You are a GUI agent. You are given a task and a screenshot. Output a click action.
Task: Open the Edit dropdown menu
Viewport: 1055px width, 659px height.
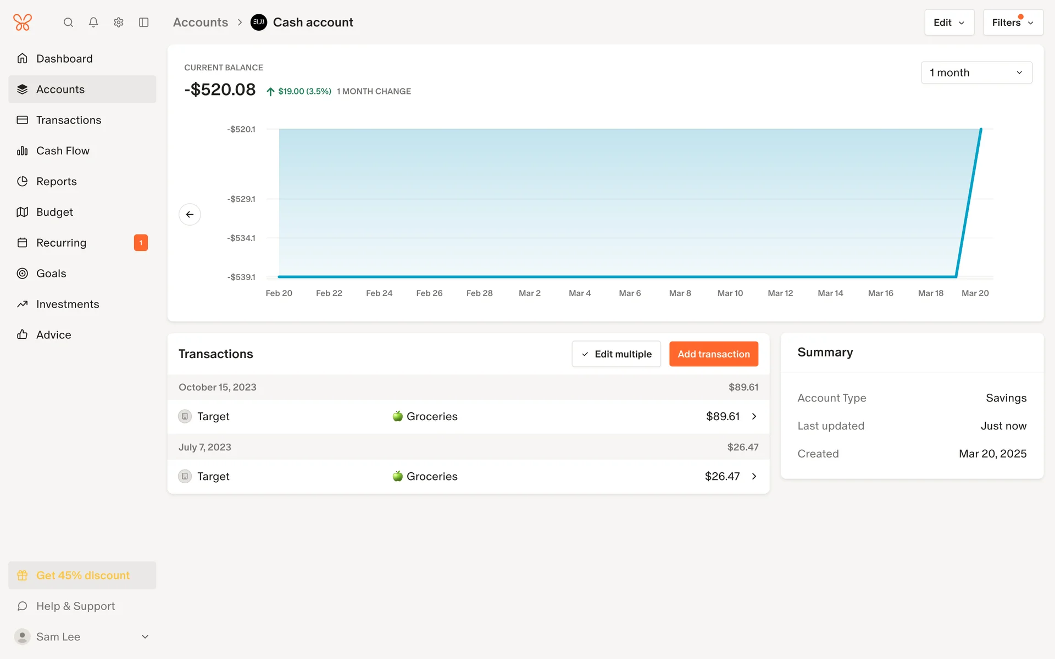[949, 23]
